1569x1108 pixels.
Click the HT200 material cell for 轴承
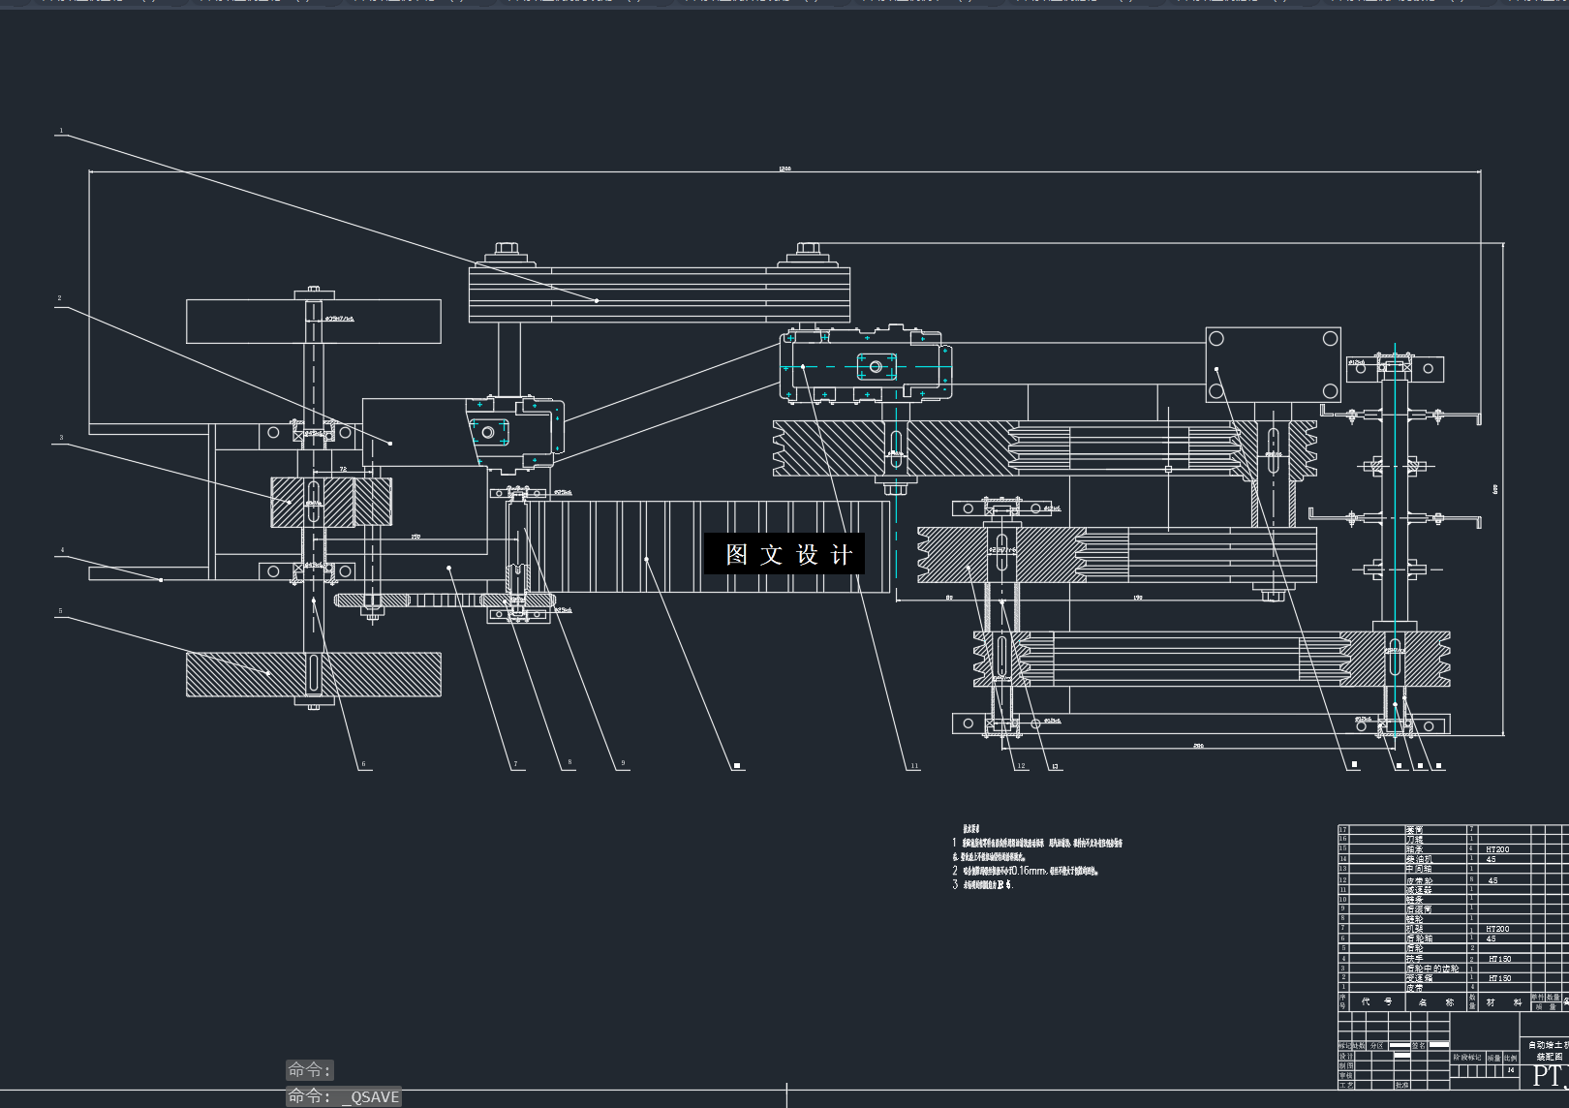click(x=1497, y=849)
